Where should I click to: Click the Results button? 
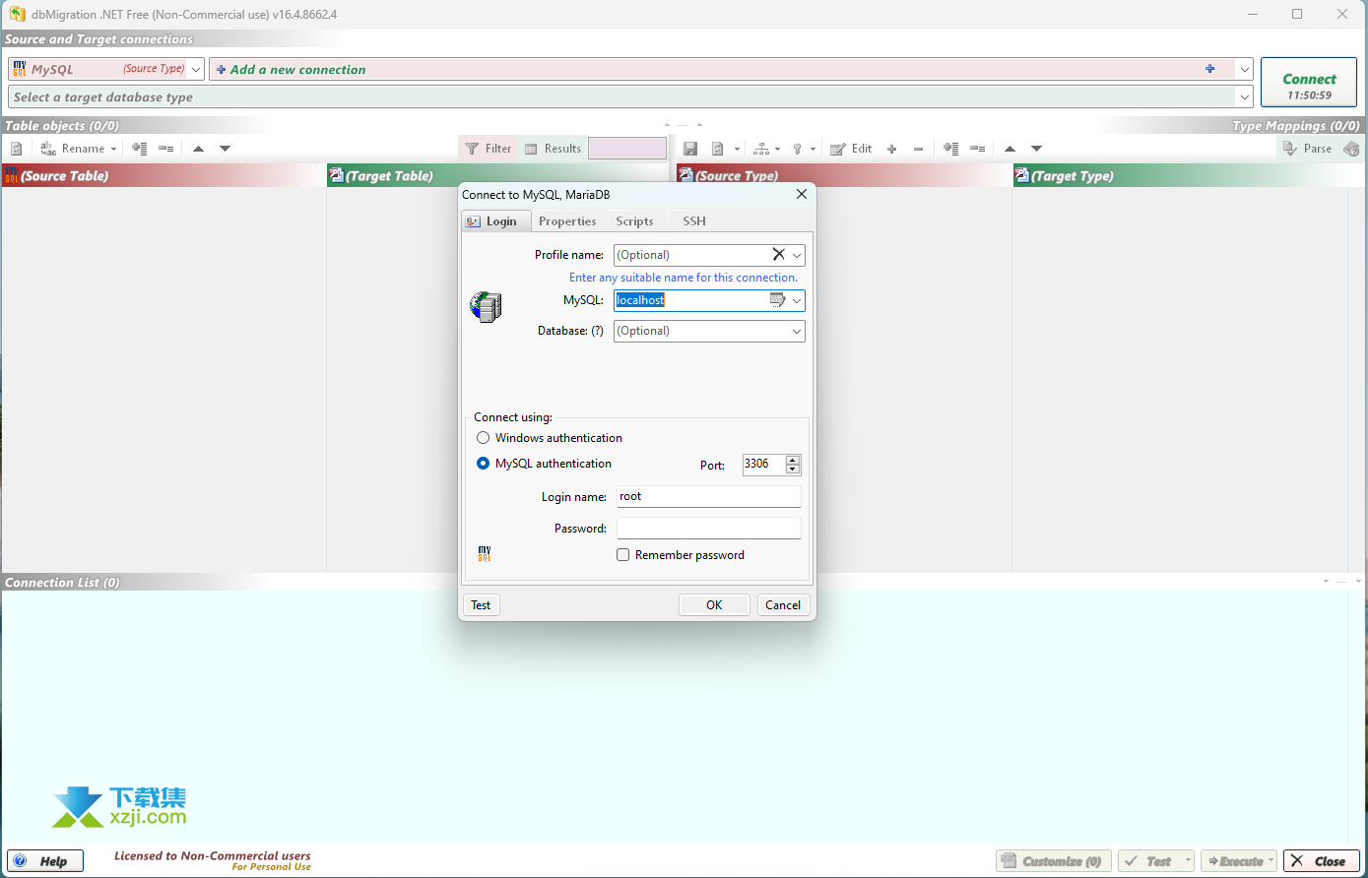(x=553, y=149)
